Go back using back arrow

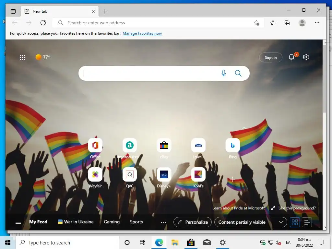point(15,23)
